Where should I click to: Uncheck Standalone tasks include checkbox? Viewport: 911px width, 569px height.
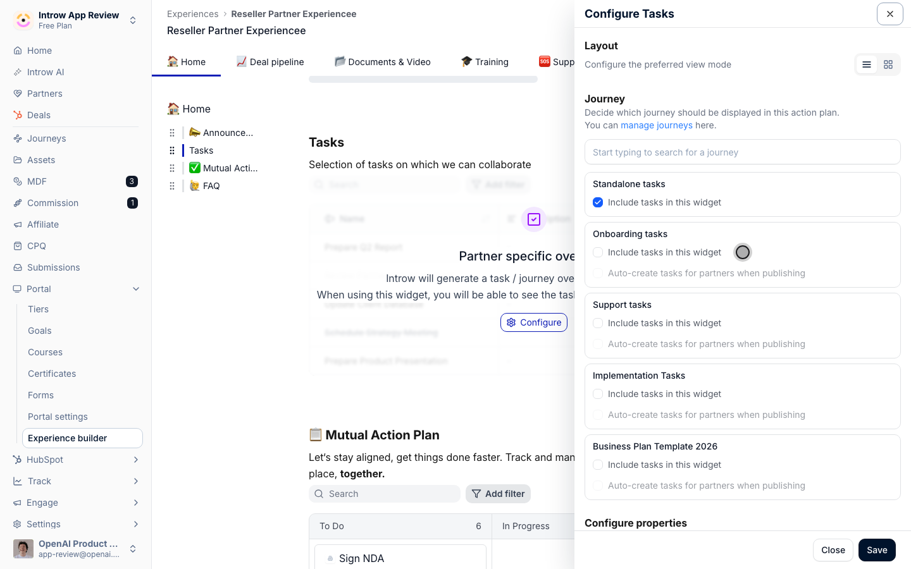tap(598, 202)
